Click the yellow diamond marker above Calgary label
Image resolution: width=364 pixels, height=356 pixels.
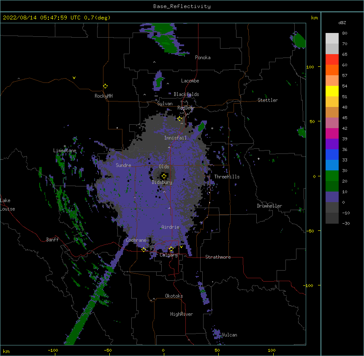171,249
